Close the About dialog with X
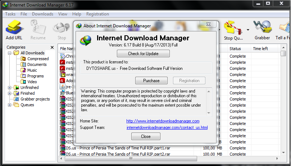 (208, 24)
